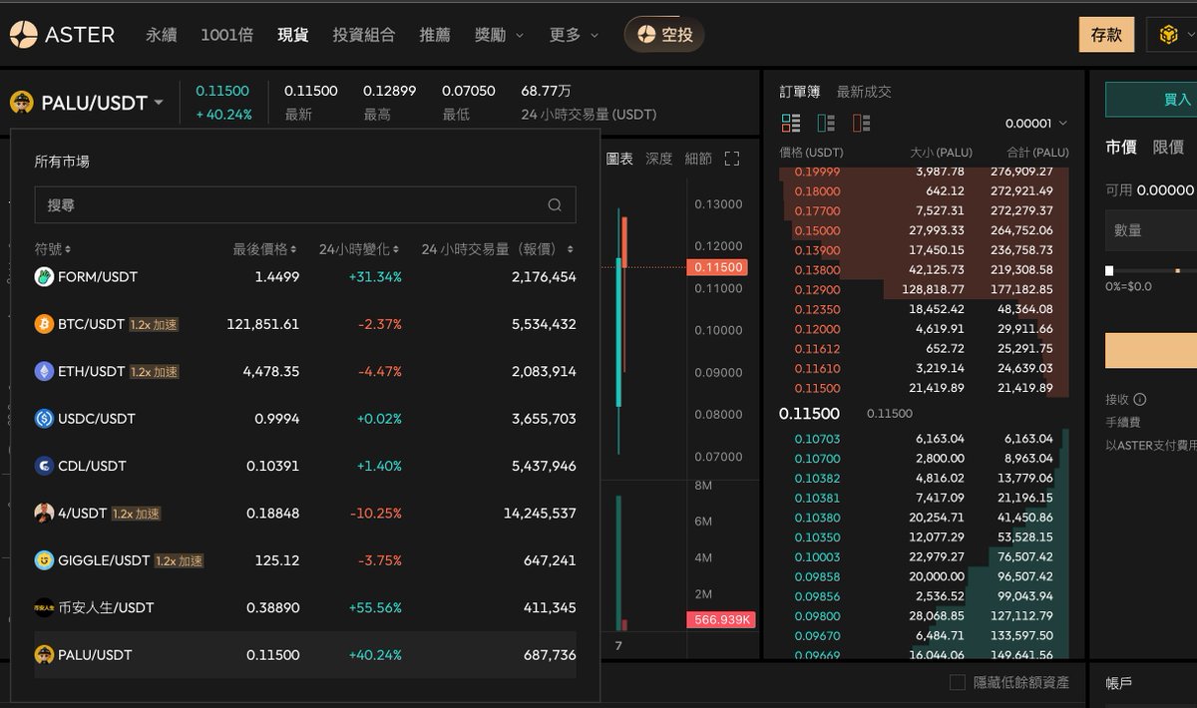Open the PALU/USDT pair selector dropdown
Image resolution: width=1197 pixels, height=708 pixels.
pos(88,102)
